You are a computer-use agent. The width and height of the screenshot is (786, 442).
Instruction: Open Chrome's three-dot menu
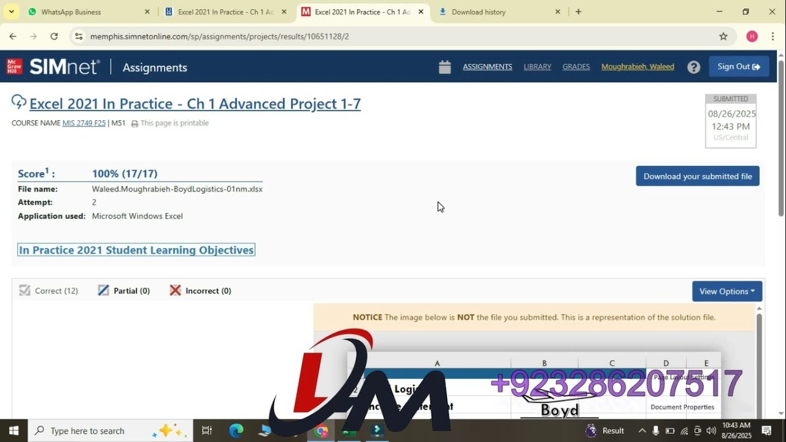(x=772, y=36)
